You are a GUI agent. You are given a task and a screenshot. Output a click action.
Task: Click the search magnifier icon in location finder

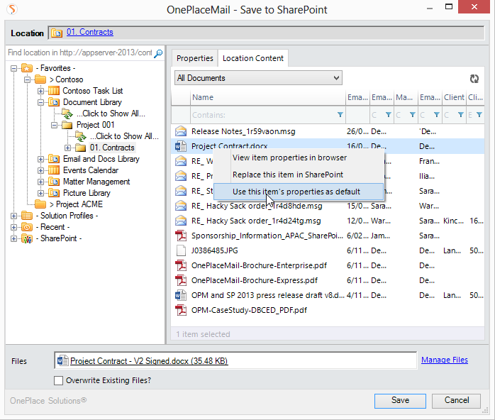pyautogui.click(x=158, y=53)
